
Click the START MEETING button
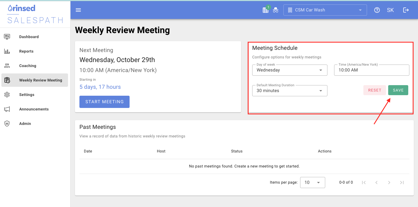point(104,102)
